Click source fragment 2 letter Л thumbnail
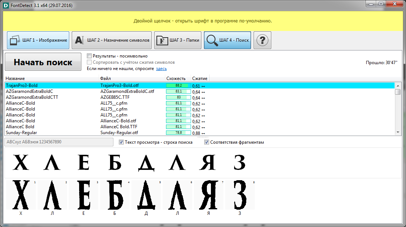The width and height of the screenshot is (406, 227). point(52,195)
